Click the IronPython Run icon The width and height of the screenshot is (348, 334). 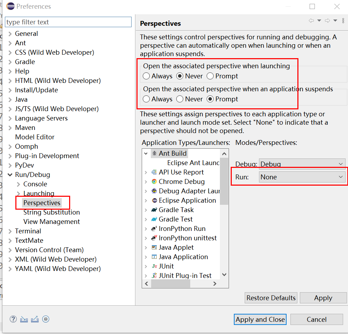pyautogui.click(x=154, y=228)
